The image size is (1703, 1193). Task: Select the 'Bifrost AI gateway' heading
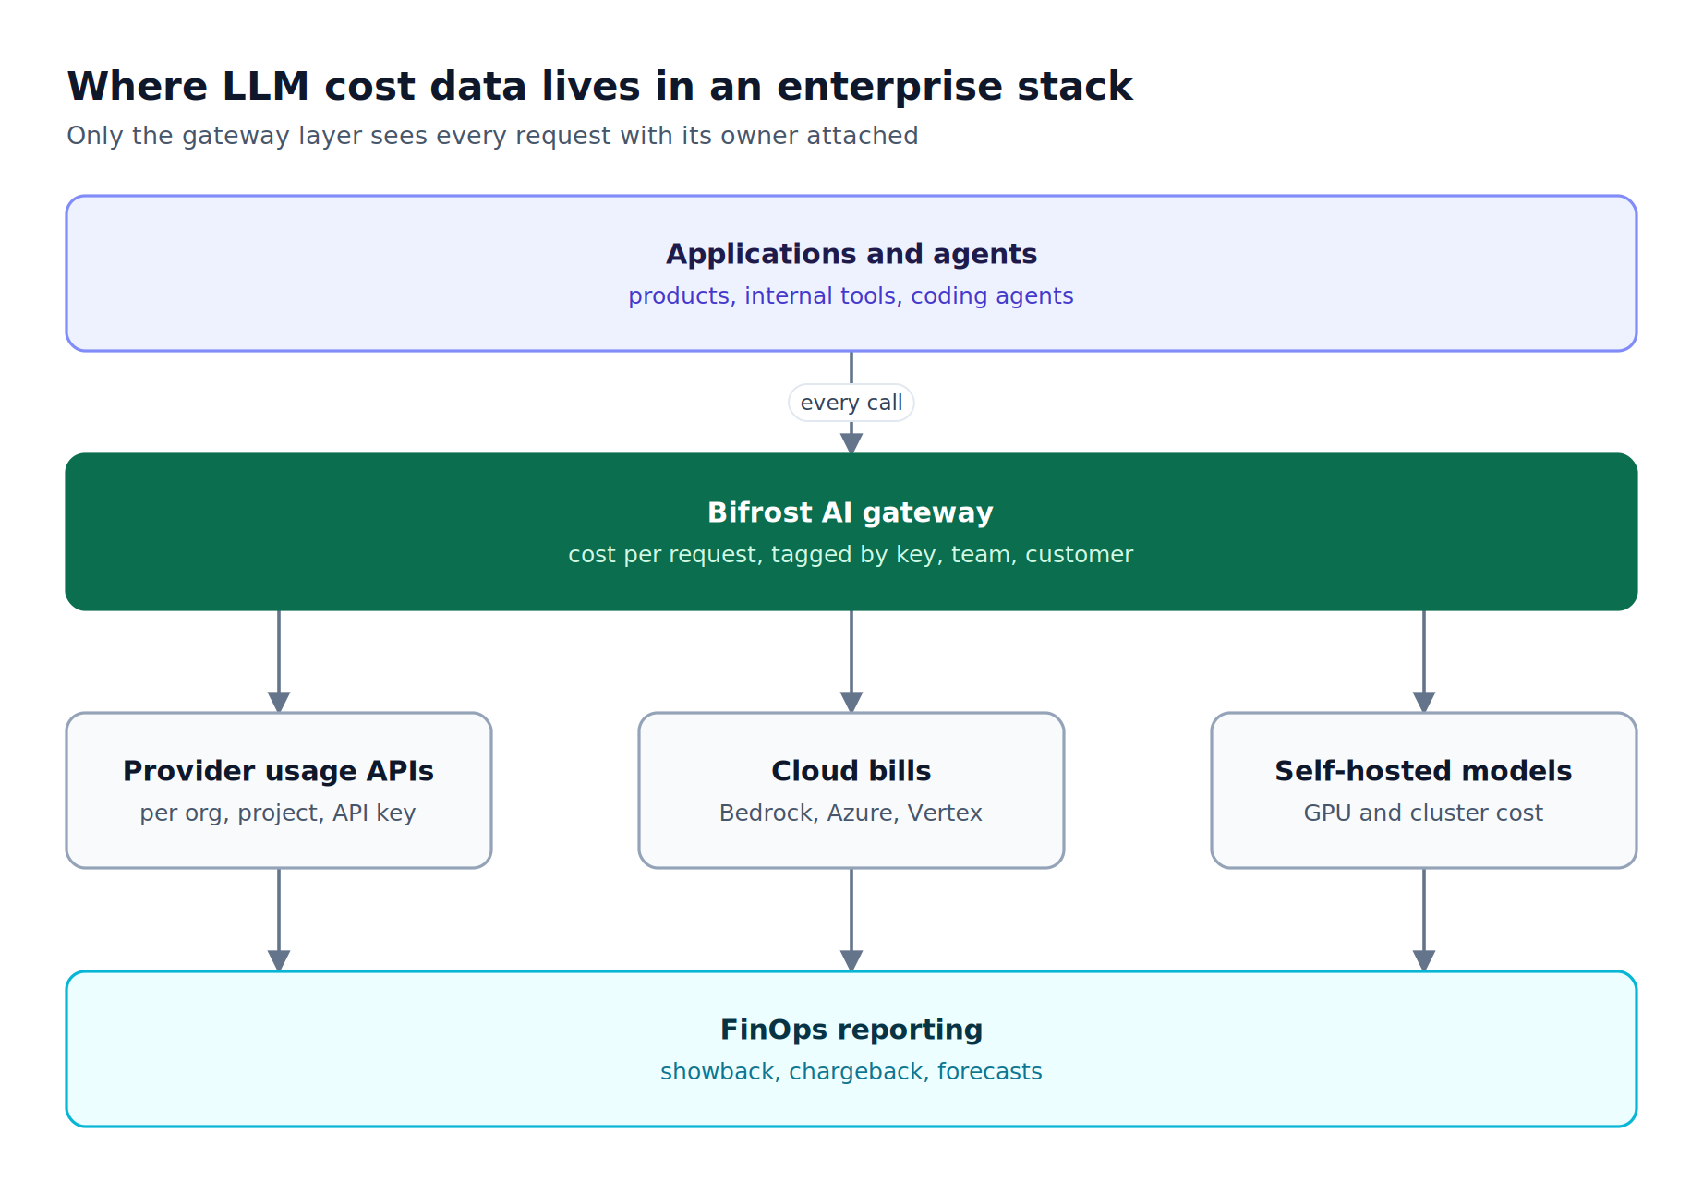pos(851,512)
